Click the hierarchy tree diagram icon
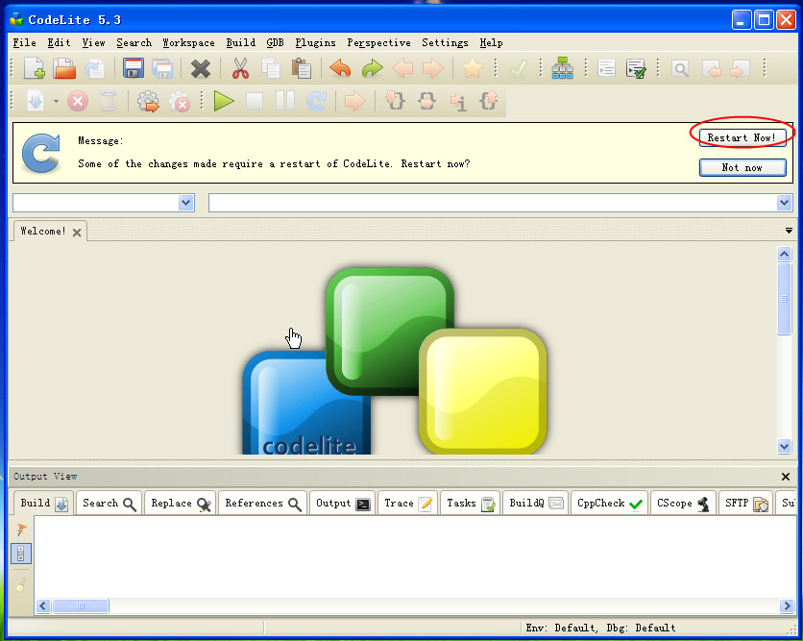Viewport: 803px width, 641px height. [x=562, y=68]
